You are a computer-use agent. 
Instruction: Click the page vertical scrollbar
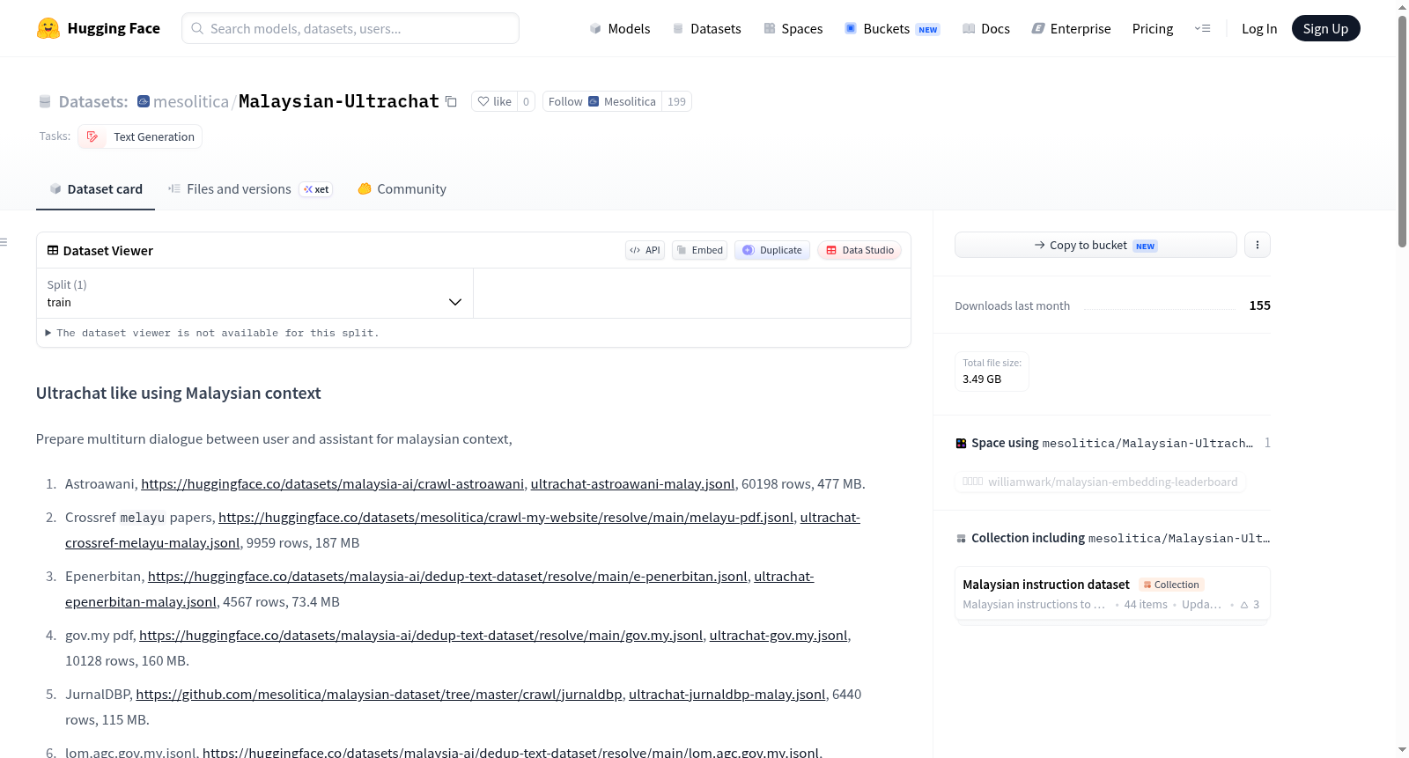1402,131
